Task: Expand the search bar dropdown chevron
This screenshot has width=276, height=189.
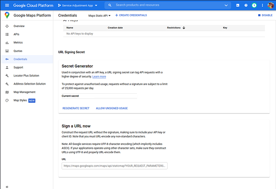Action: tap(226, 6)
